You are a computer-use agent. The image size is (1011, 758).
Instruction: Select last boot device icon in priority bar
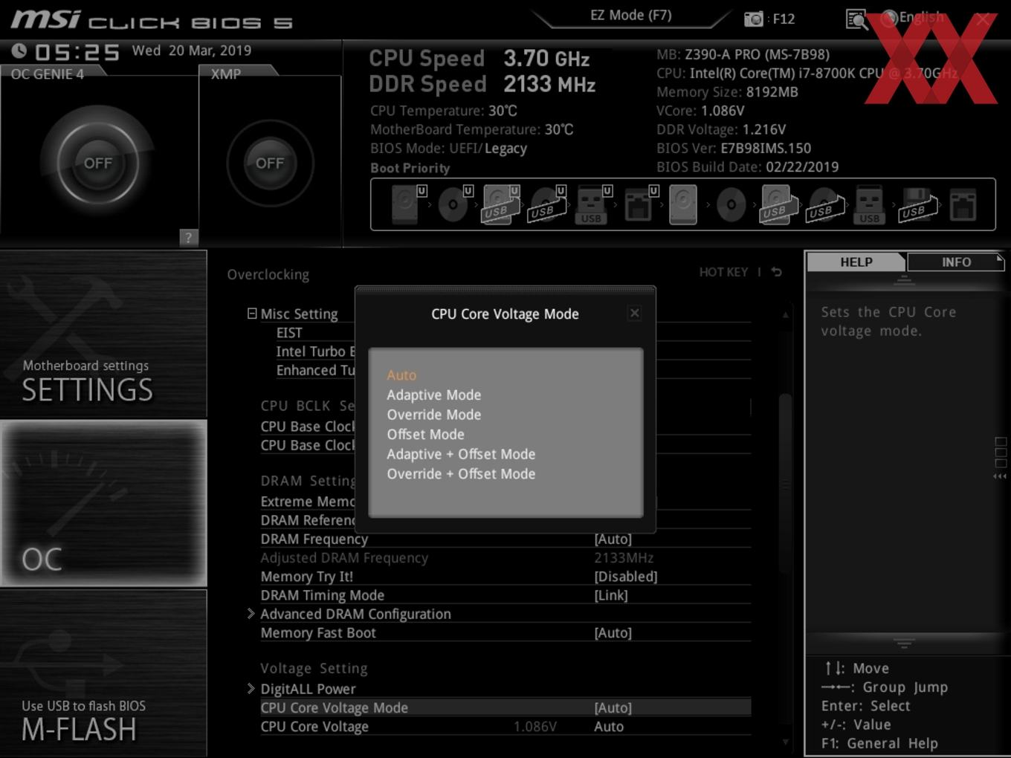click(x=963, y=204)
